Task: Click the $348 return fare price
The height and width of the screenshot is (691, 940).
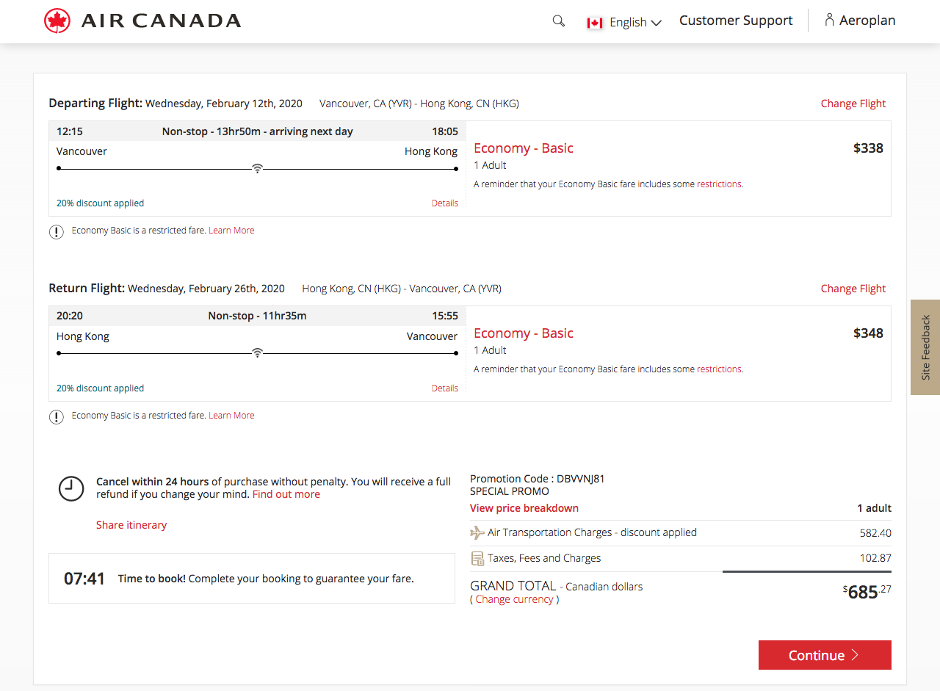Action: click(x=868, y=333)
